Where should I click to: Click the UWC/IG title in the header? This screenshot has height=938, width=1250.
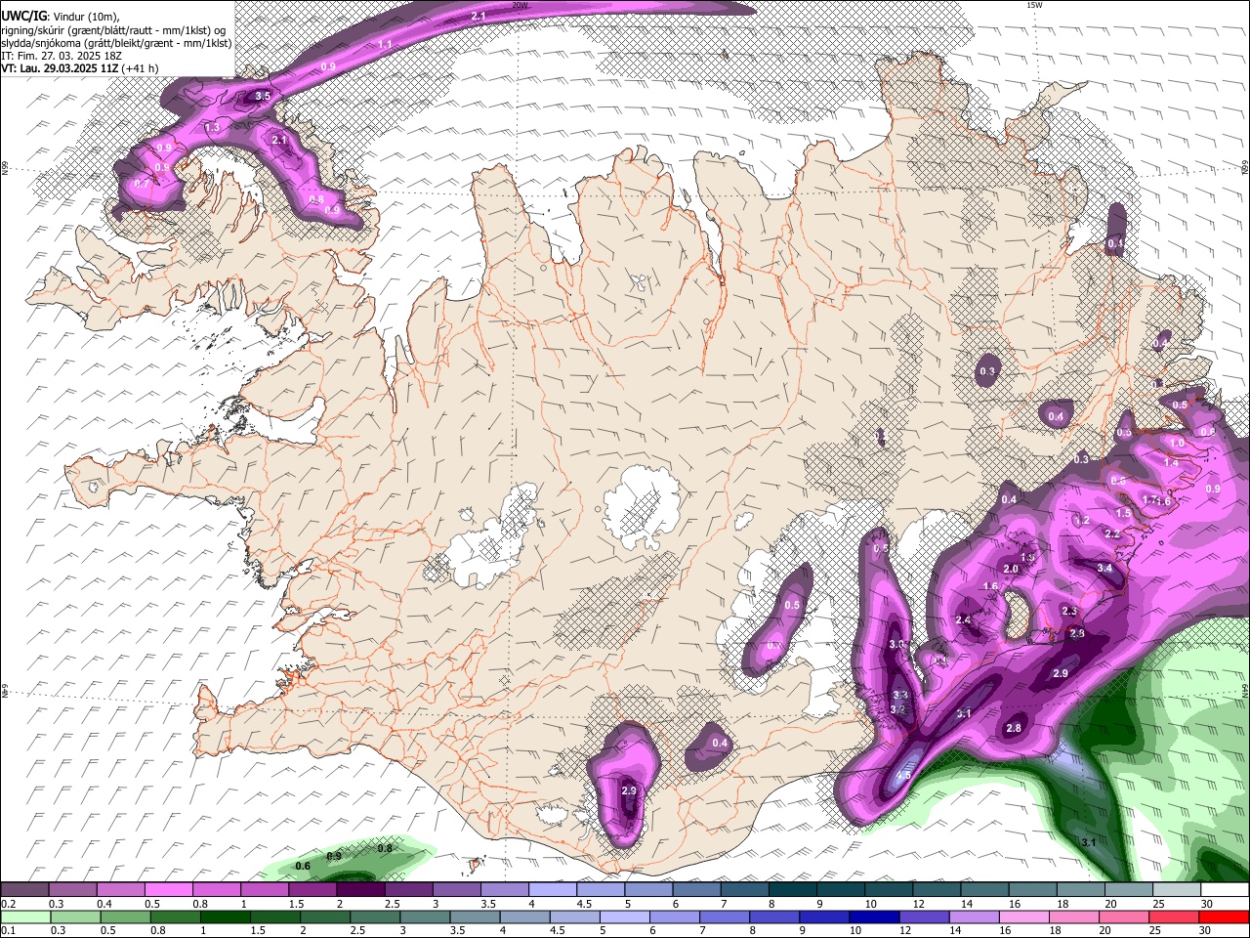23,17
